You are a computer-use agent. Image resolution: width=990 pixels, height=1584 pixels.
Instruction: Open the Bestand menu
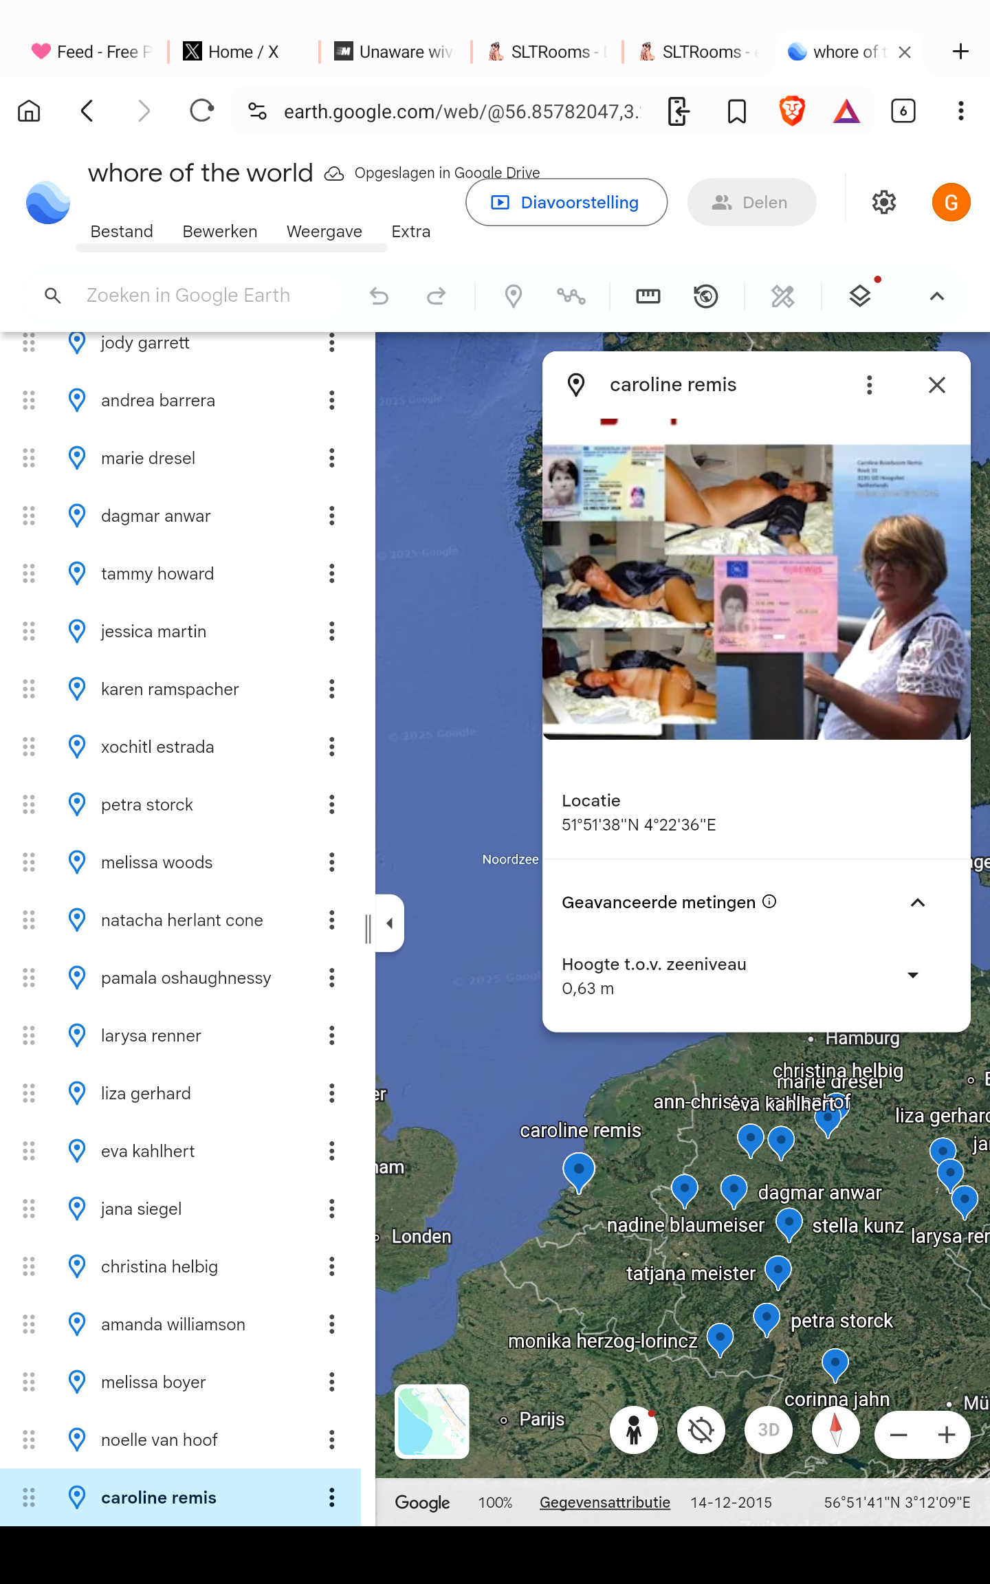[x=122, y=232]
